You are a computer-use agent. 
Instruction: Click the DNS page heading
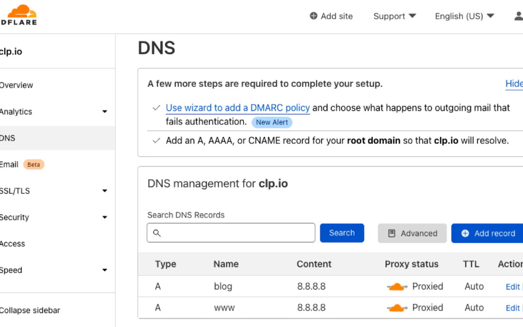[156, 48]
